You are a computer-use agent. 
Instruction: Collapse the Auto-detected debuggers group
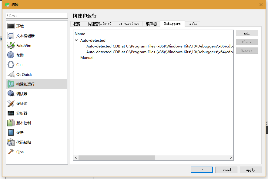76,41
